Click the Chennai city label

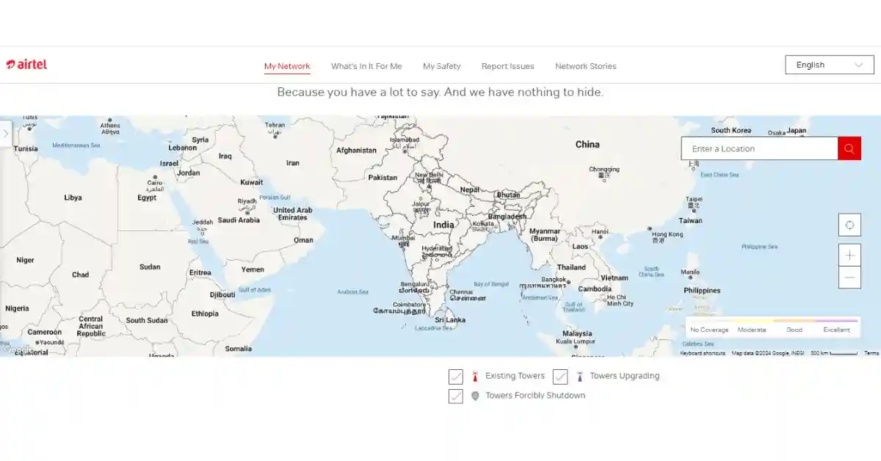[x=461, y=291]
